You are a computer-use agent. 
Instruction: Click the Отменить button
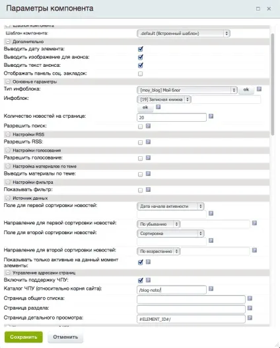point(65,337)
